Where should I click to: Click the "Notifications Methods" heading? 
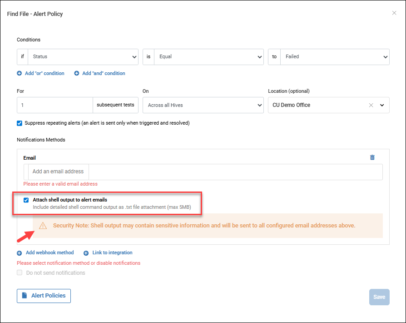(x=41, y=140)
